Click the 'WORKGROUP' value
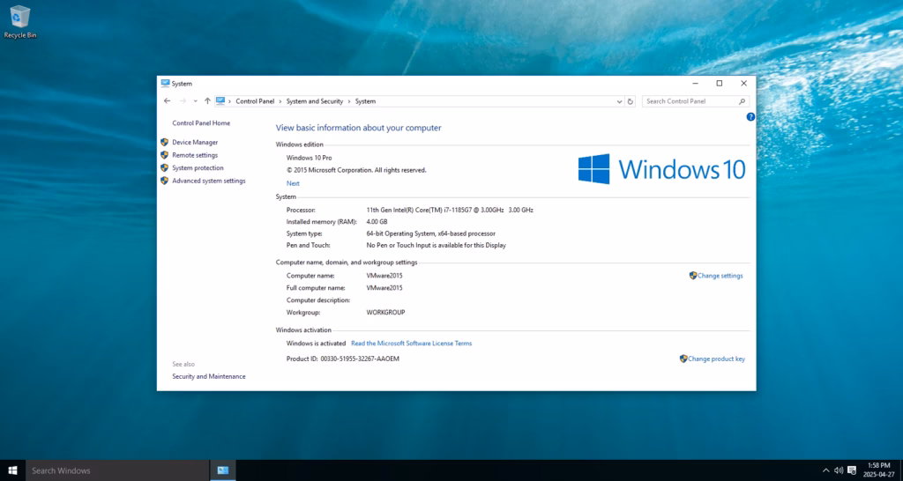 click(x=386, y=313)
